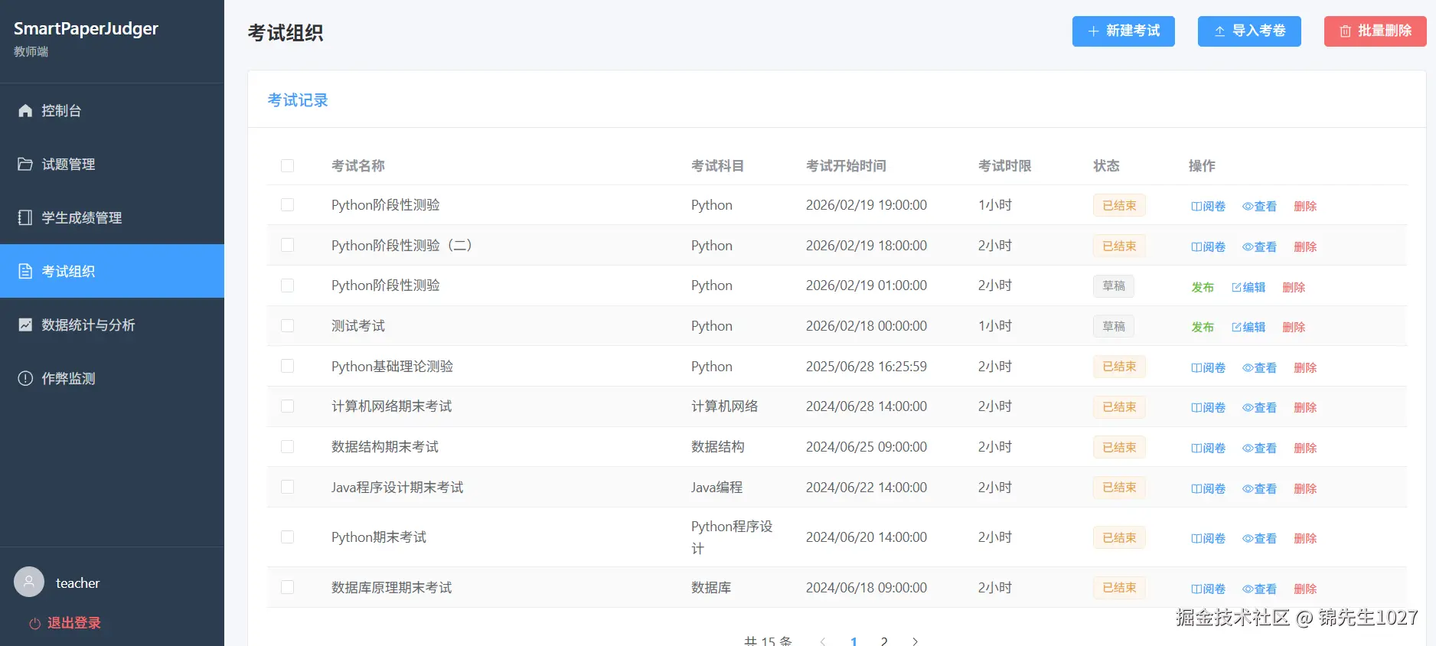Click 删除 for Python期末考试 row
This screenshot has height=646, width=1436.
tap(1305, 538)
